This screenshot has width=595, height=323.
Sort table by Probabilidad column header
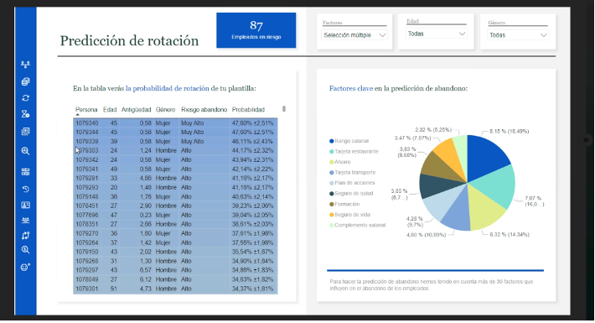248,109
